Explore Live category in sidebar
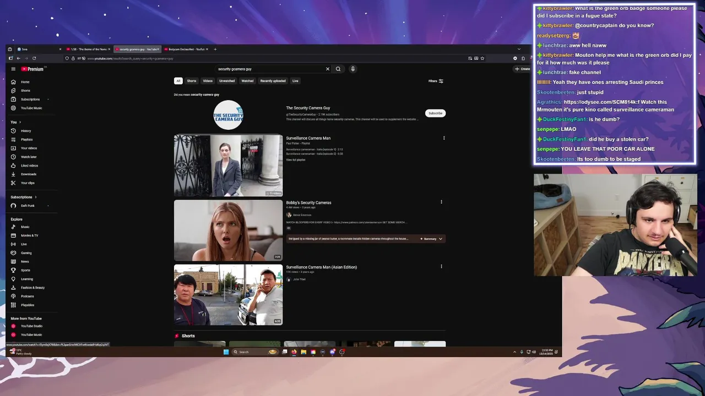 23,244
